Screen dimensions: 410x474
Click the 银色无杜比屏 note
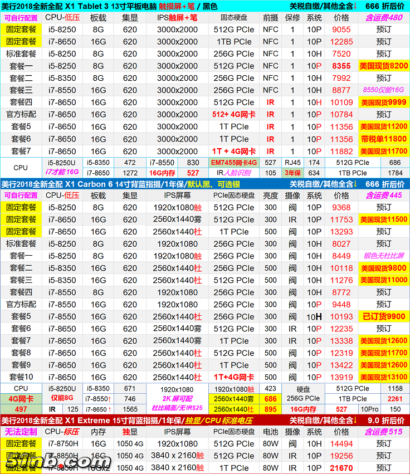click(x=383, y=256)
